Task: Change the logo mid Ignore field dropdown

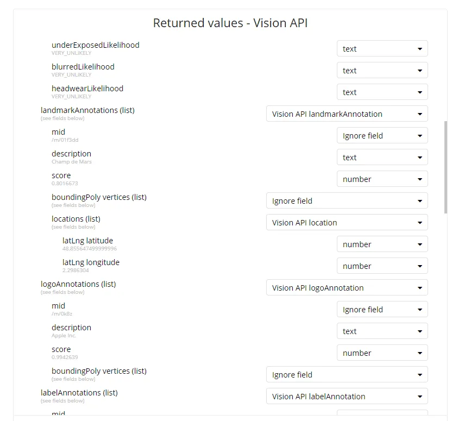Action: click(x=382, y=310)
